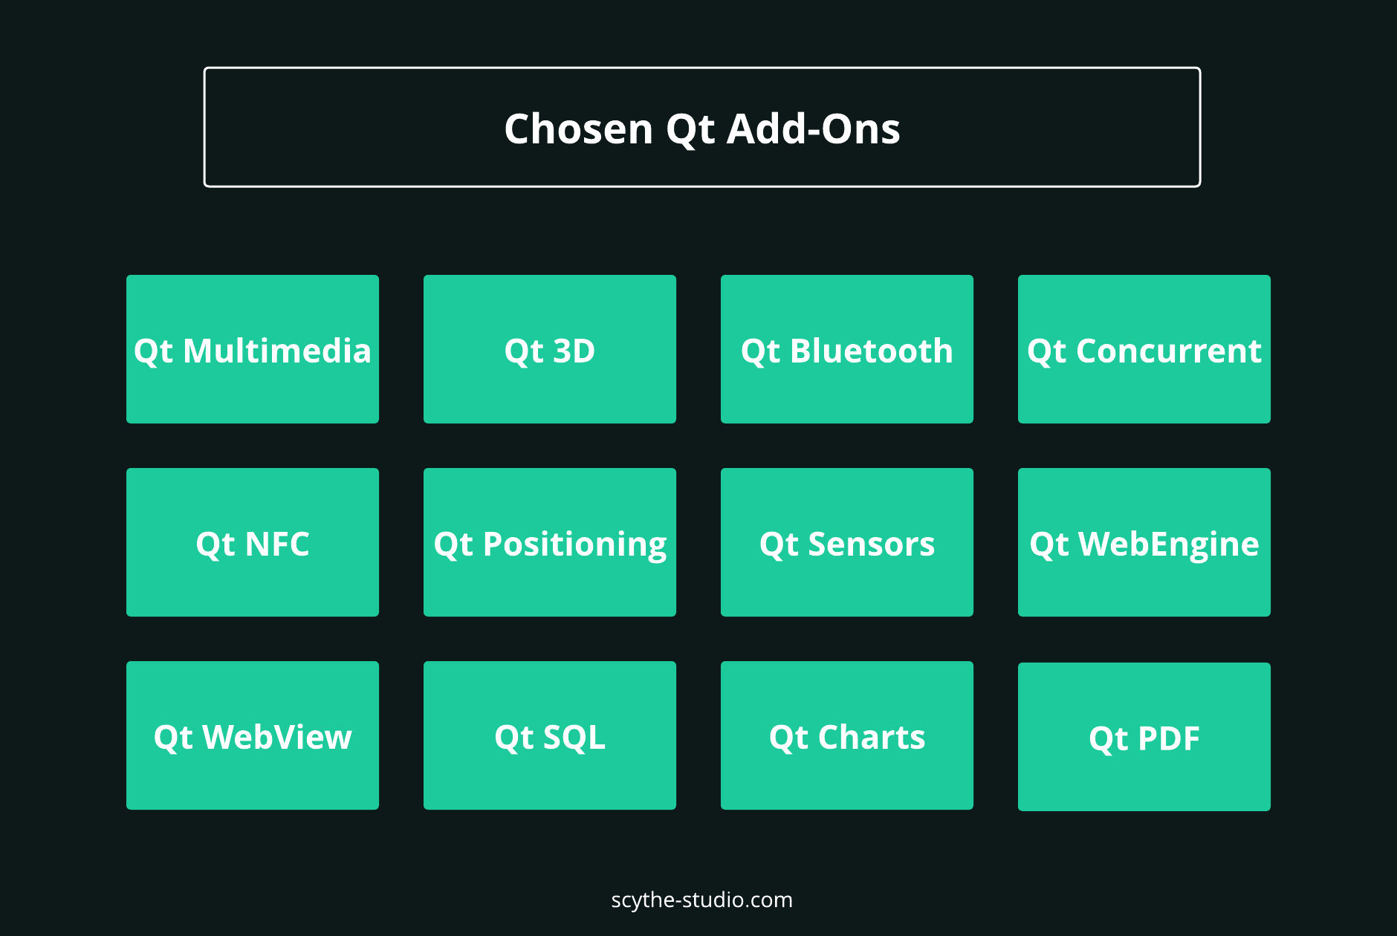The image size is (1397, 936).
Task: Click the Chosen Qt Add-Ons title box
Action: pyautogui.click(x=702, y=127)
